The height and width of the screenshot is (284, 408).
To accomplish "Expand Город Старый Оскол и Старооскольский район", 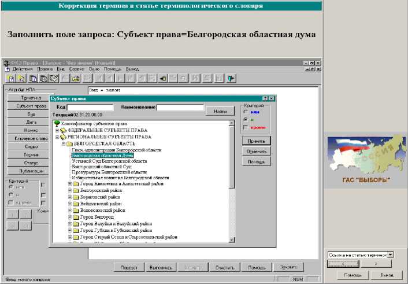I will (70, 237).
